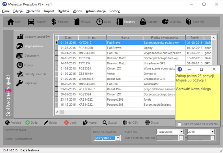The height and width of the screenshot is (153, 223).
Task: Click the start date input field
Action: [x=167, y=138]
